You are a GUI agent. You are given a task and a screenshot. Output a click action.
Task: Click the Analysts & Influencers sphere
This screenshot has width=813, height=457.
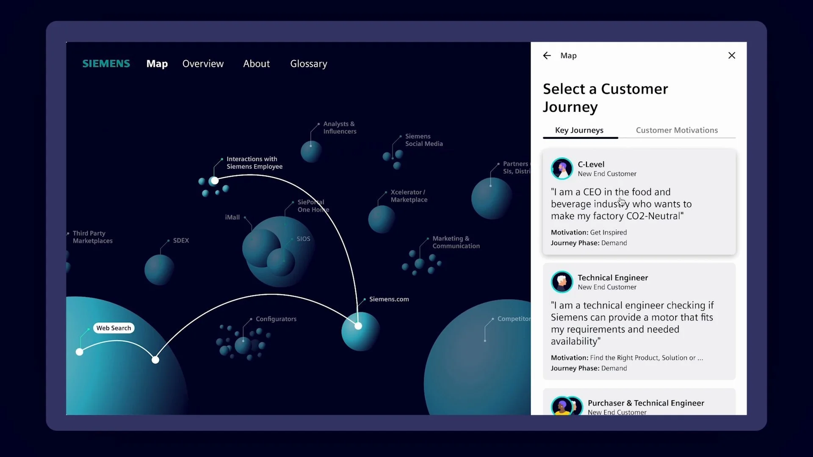pos(311,151)
